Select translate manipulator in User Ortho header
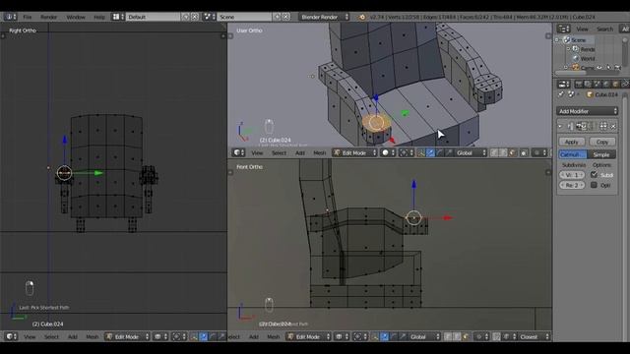 430,153
